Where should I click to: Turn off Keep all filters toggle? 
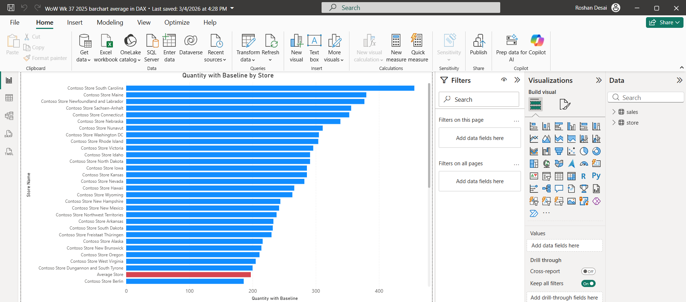coord(588,284)
